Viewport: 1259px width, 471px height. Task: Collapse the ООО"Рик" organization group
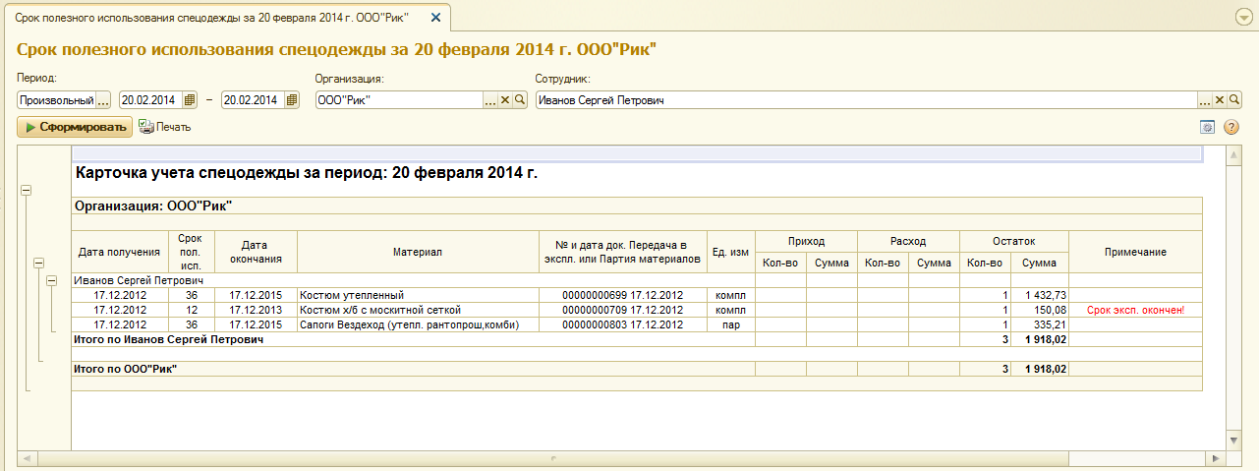click(39, 264)
